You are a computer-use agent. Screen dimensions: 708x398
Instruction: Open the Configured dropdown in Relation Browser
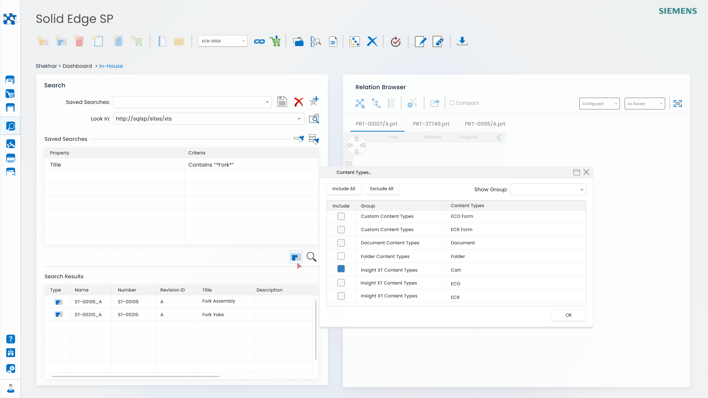click(x=599, y=104)
